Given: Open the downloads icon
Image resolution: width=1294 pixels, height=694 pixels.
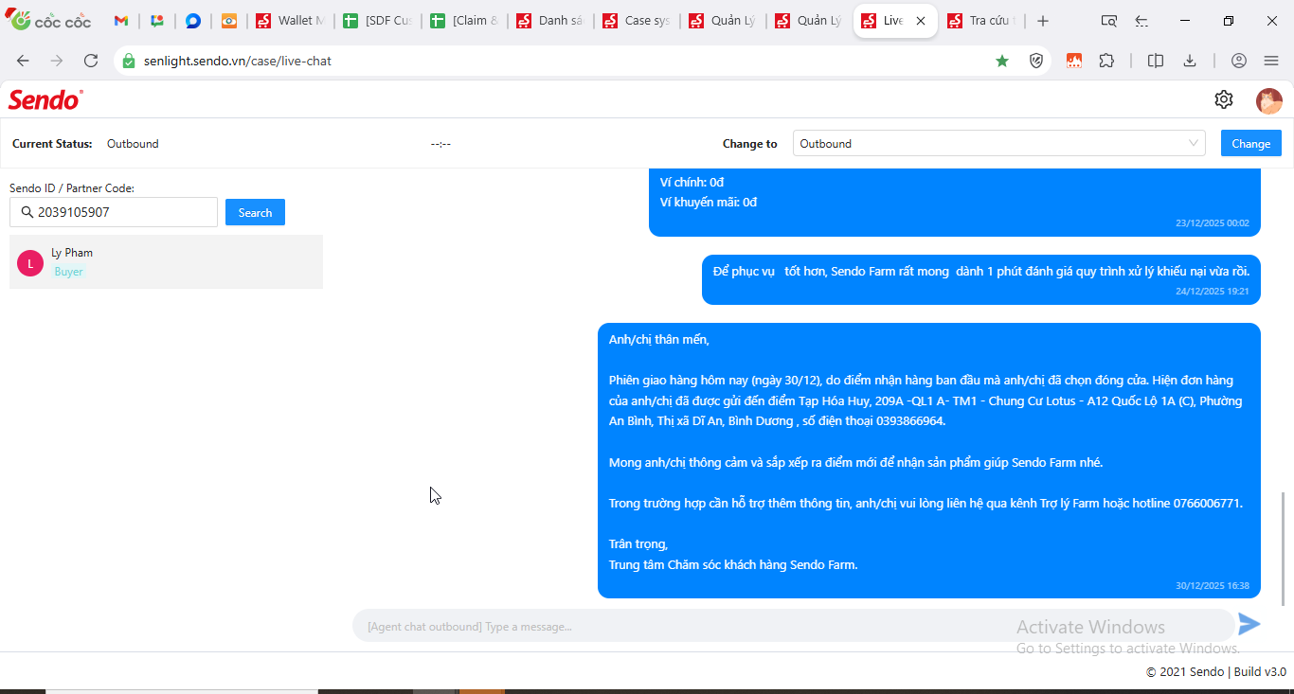Looking at the screenshot, I should [x=1190, y=61].
